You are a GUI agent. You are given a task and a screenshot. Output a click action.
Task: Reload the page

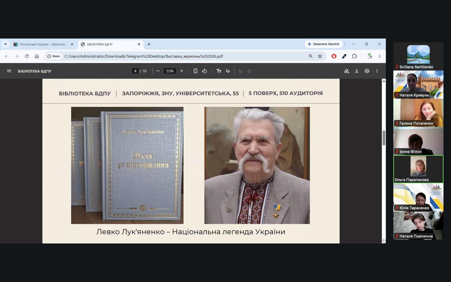26,56
